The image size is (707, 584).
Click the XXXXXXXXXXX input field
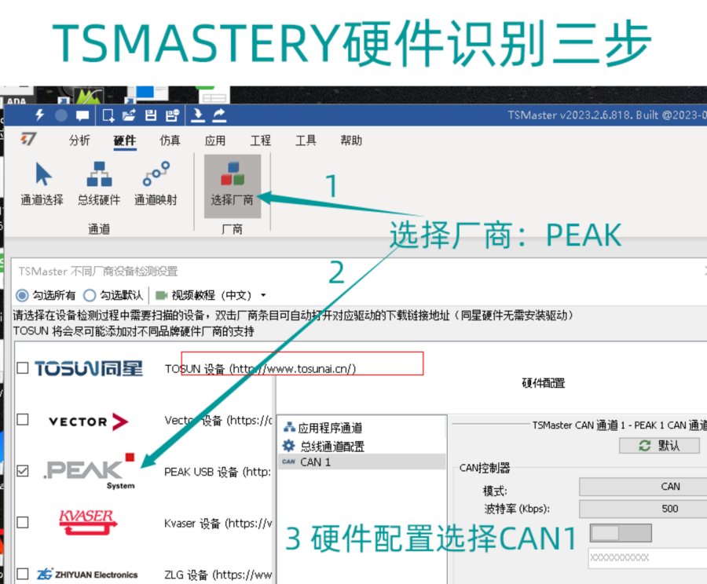[647, 558]
